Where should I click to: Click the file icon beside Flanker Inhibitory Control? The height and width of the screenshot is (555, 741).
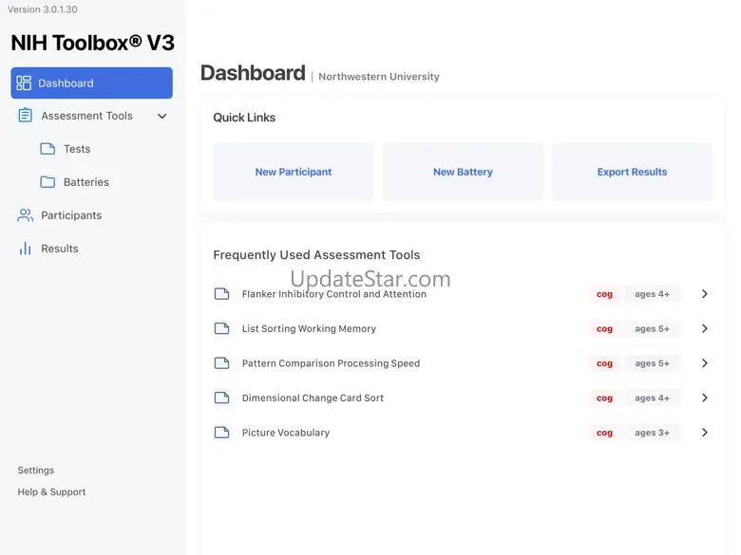(x=221, y=294)
